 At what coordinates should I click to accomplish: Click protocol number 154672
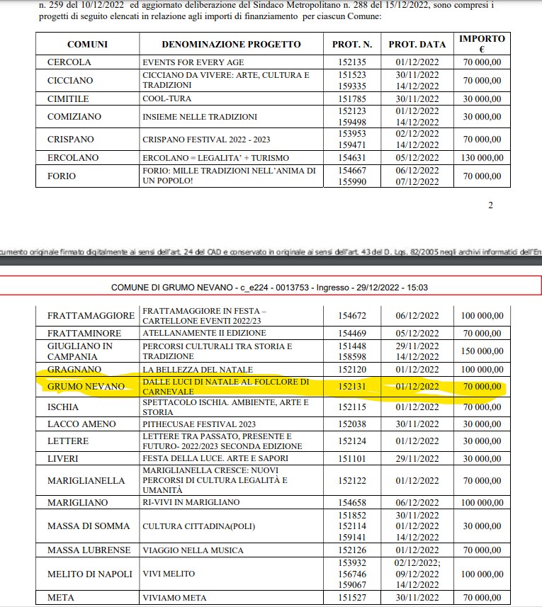pyautogui.click(x=352, y=316)
